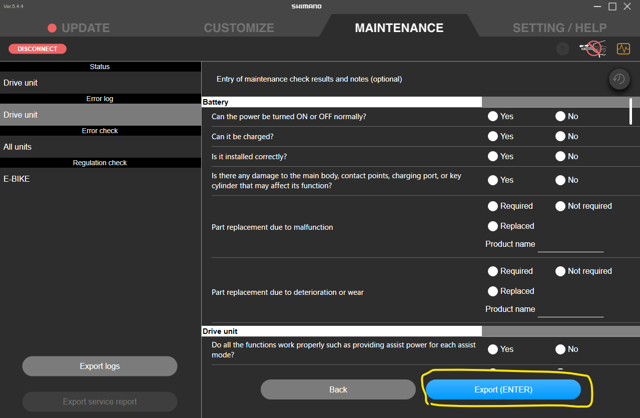This screenshot has height=418, width=640.
Task: Choose Yes for 'Is it installed correctly?'
Action: pyautogui.click(x=493, y=156)
